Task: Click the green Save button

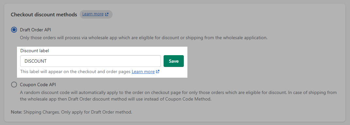Action: pos(174,61)
